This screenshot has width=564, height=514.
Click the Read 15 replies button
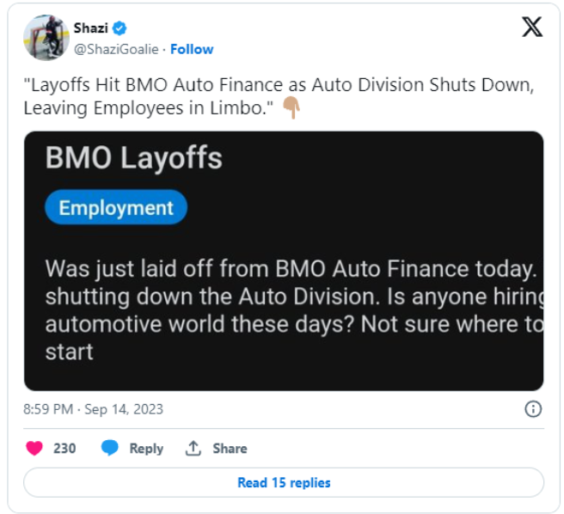284,483
